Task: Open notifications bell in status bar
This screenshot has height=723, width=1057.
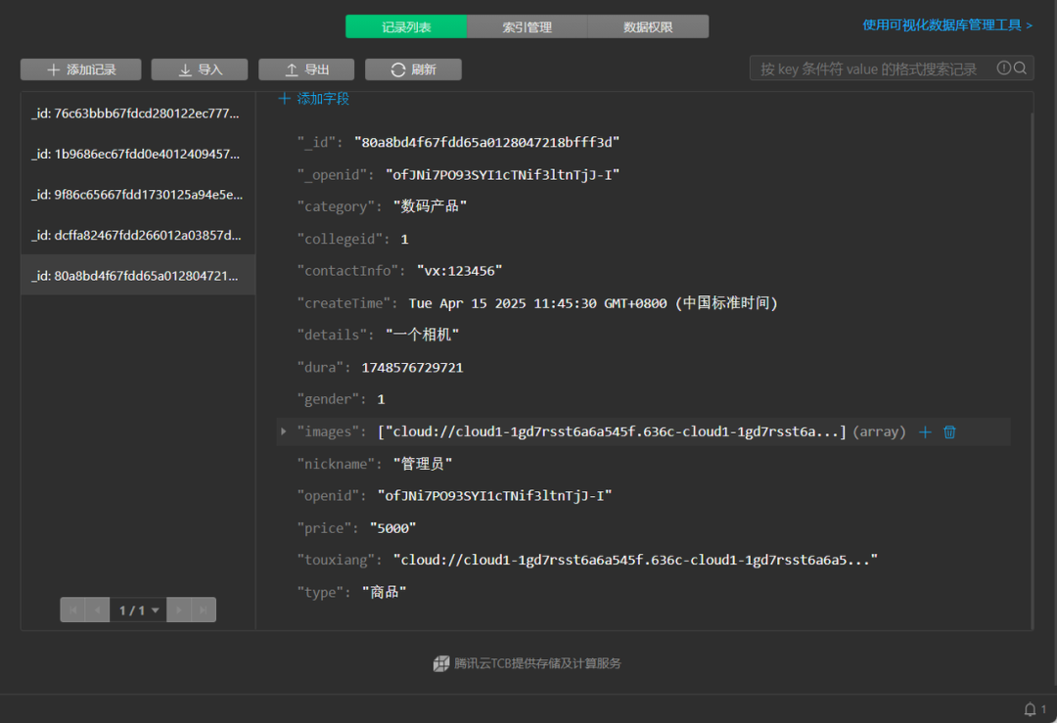Action: [1030, 709]
